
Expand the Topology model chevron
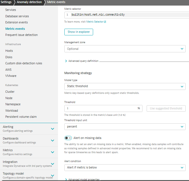(x=52, y=175)
